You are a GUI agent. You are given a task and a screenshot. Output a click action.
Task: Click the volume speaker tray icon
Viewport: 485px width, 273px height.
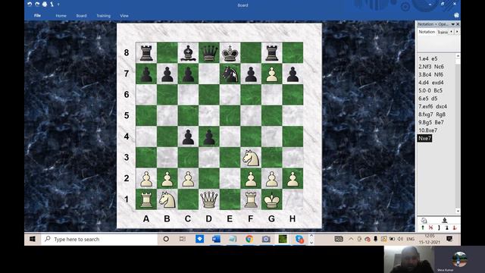click(x=400, y=239)
